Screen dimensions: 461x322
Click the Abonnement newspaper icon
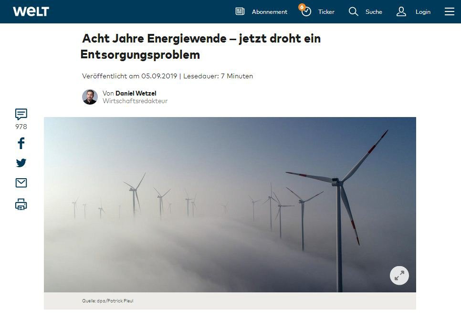click(240, 11)
